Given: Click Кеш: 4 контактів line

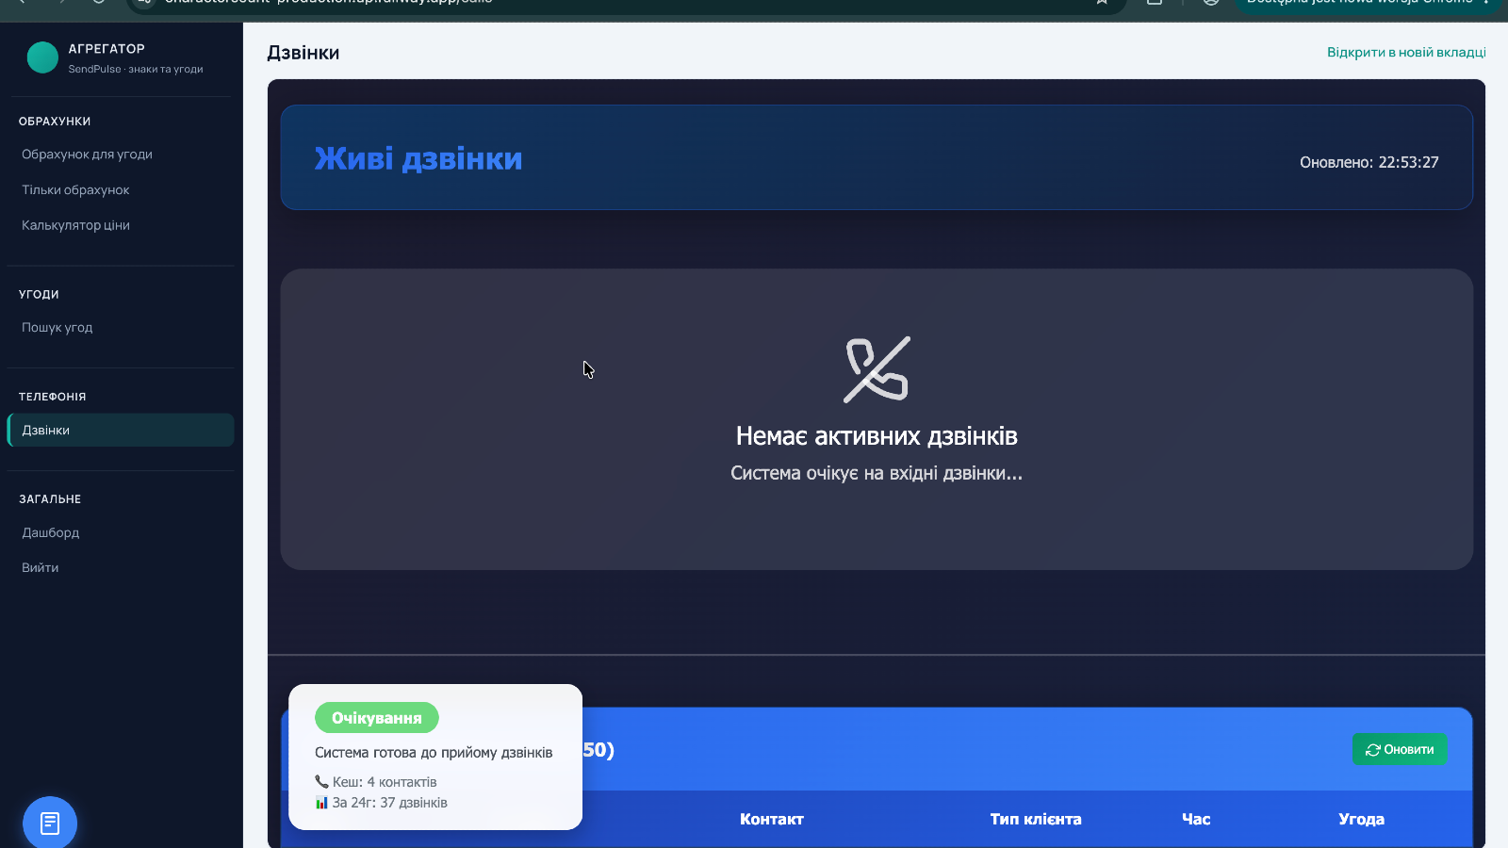Looking at the screenshot, I should [376, 782].
